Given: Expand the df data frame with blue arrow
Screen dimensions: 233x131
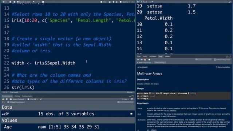Looking at the screenshot, I should coord(3,114).
